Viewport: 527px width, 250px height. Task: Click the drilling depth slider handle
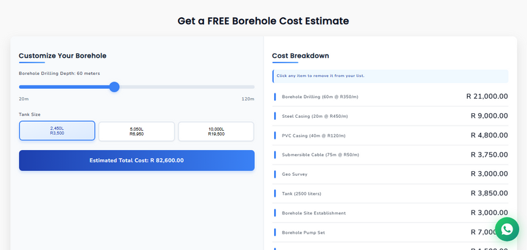[115, 87]
